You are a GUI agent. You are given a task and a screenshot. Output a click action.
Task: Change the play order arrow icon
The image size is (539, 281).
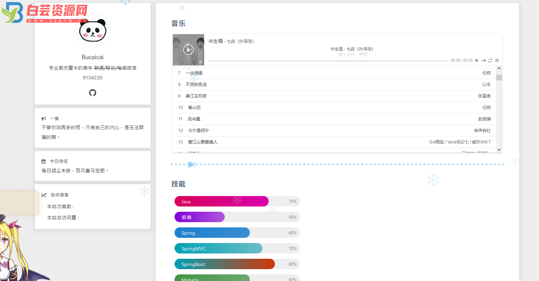(x=484, y=61)
